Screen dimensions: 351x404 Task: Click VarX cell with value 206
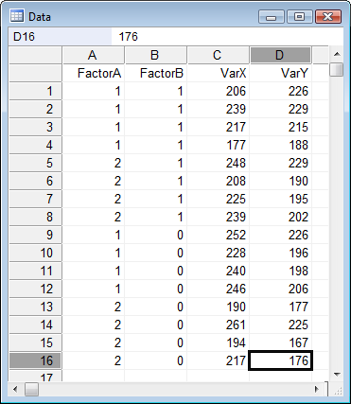click(219, 91)
